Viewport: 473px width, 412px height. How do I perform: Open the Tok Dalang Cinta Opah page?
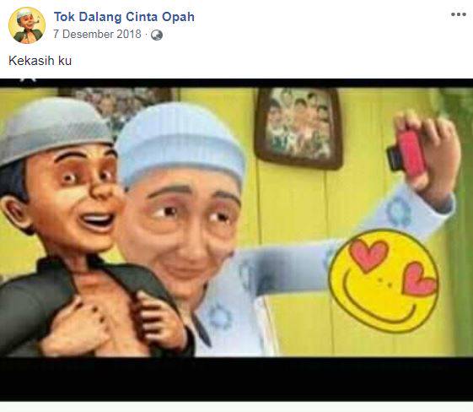point(124,17)
